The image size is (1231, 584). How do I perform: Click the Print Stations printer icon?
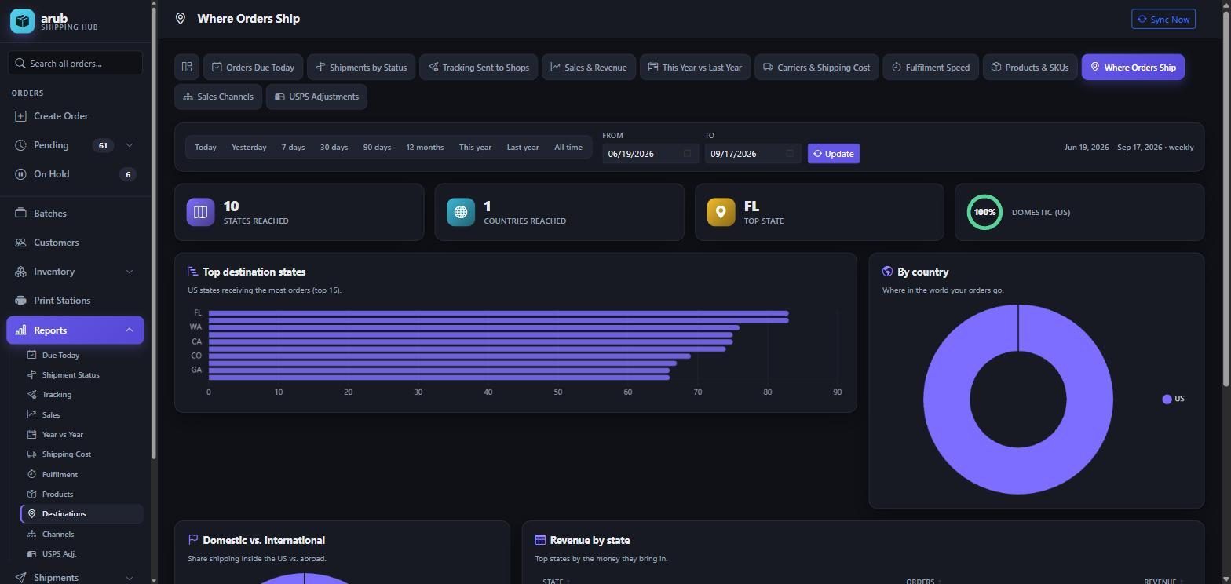pyautogui.click(x=20, y=301)
